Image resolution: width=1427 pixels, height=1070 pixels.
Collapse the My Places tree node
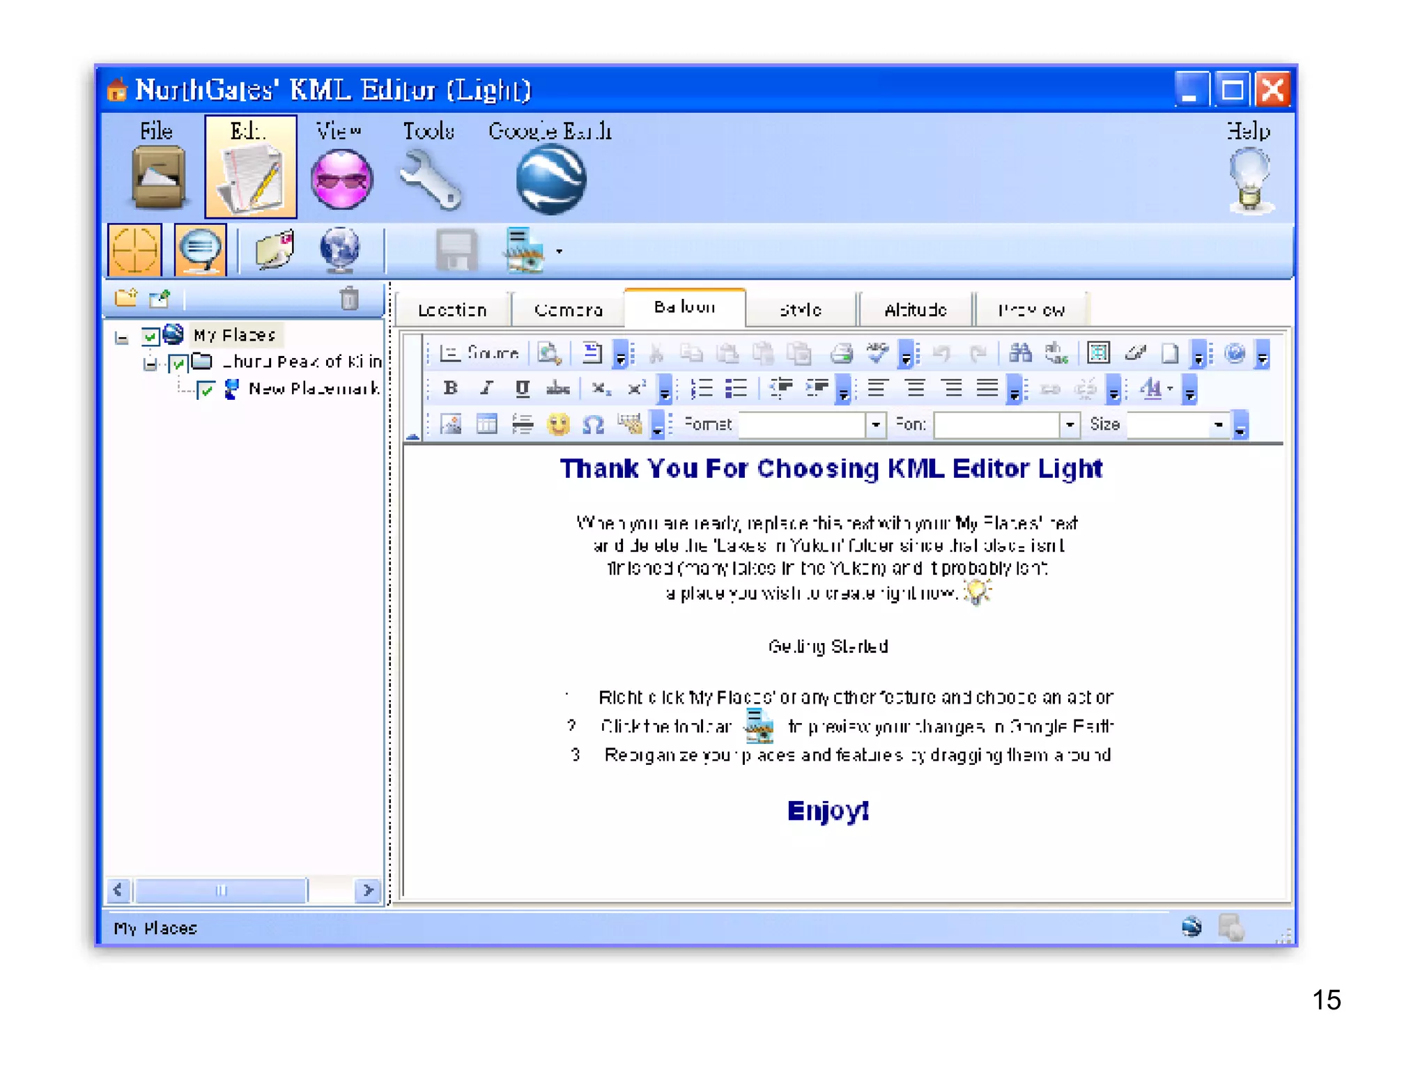[122, 339]
